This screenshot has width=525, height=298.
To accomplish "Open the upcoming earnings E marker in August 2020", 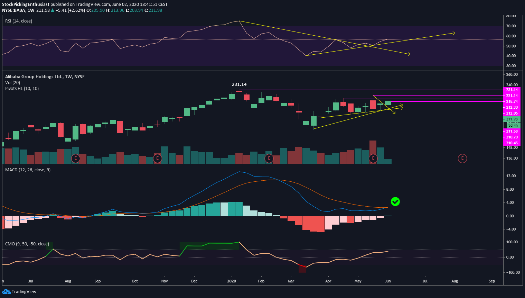I will pyautogui.click(x=462, y=159).
